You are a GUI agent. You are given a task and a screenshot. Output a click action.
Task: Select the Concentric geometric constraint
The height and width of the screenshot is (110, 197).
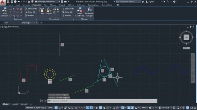(18, 9)
